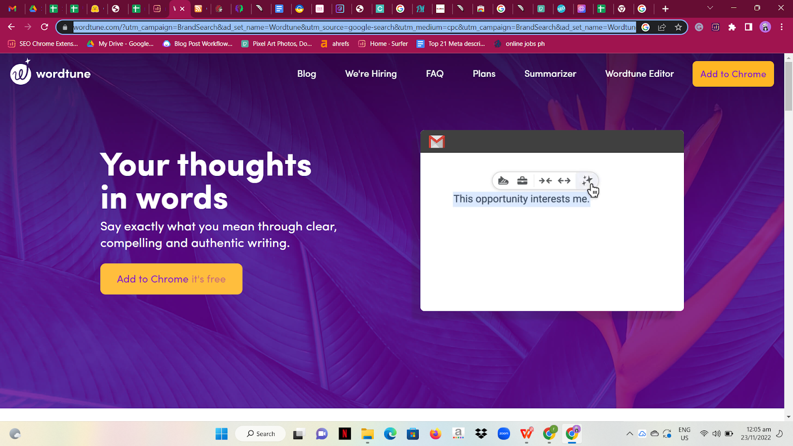Click the shorten arrows icon in the demo toolbar

[545, 180]
